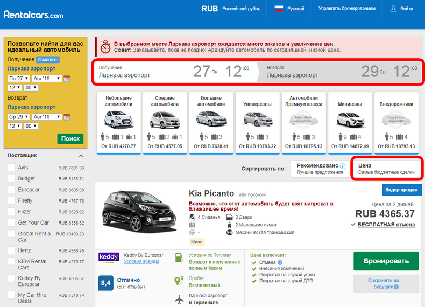Collapse the Поставщик filter section
This screenshot has width=425, height=307.
tap(81, 156)
